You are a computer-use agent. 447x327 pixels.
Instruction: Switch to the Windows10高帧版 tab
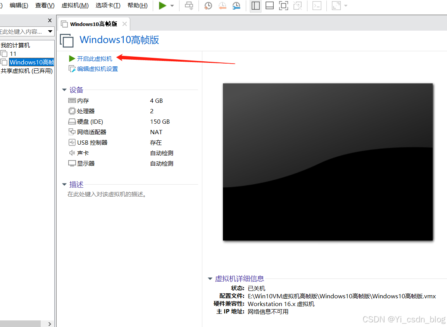(93, 24)
